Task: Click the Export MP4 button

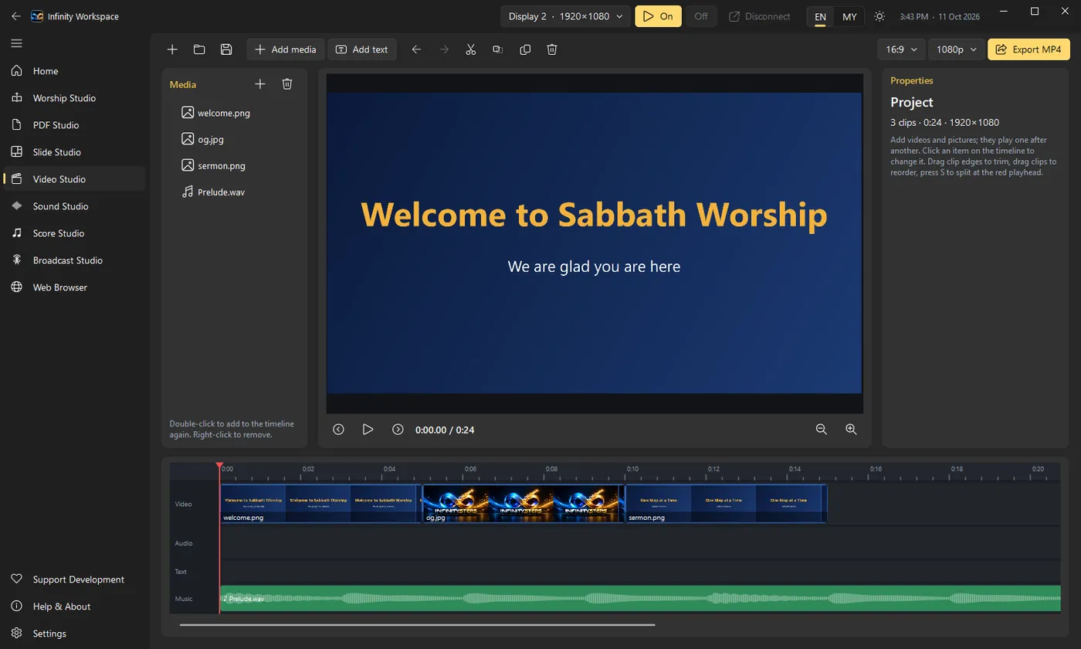Action: point(1028,49)
